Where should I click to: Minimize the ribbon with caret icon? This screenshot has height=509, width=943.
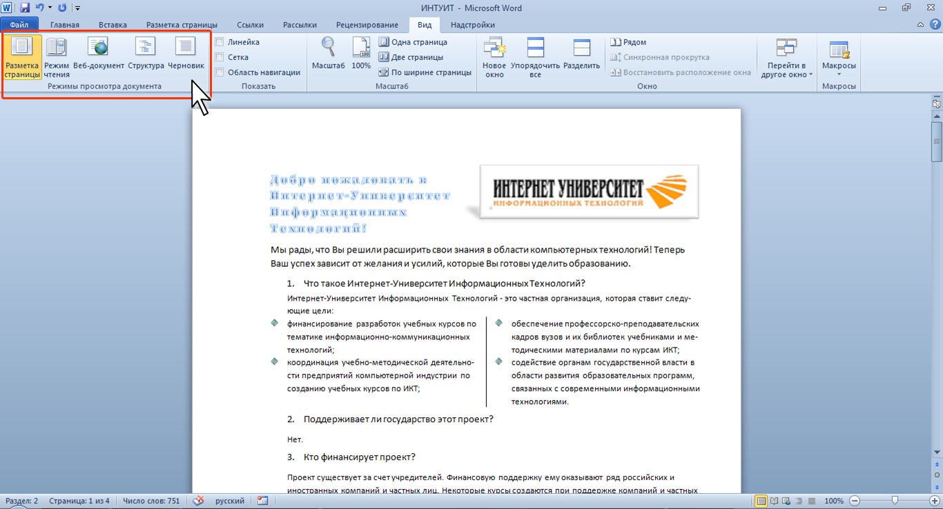click(x=921, y=25)
